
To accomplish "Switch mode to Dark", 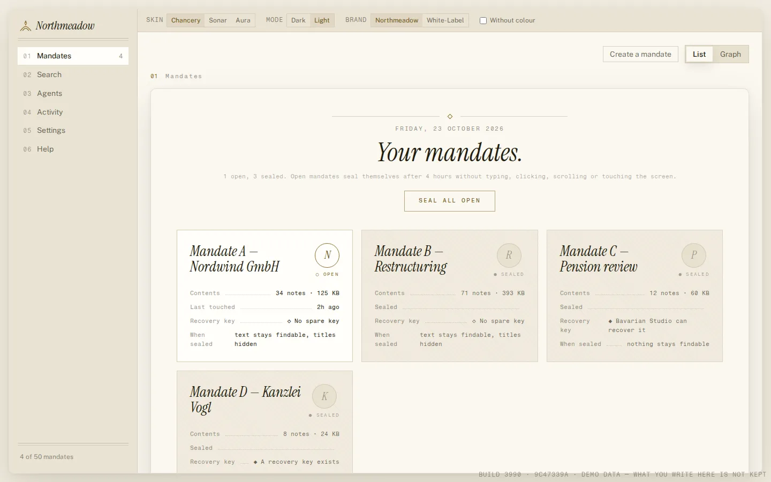I will 298,20.
